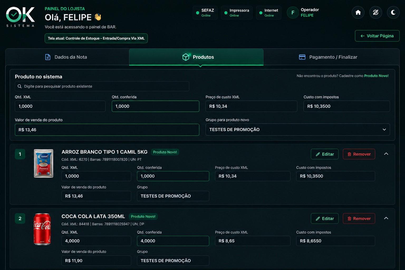Click ARROZ Produto Novo! badge

pos(165,152)
